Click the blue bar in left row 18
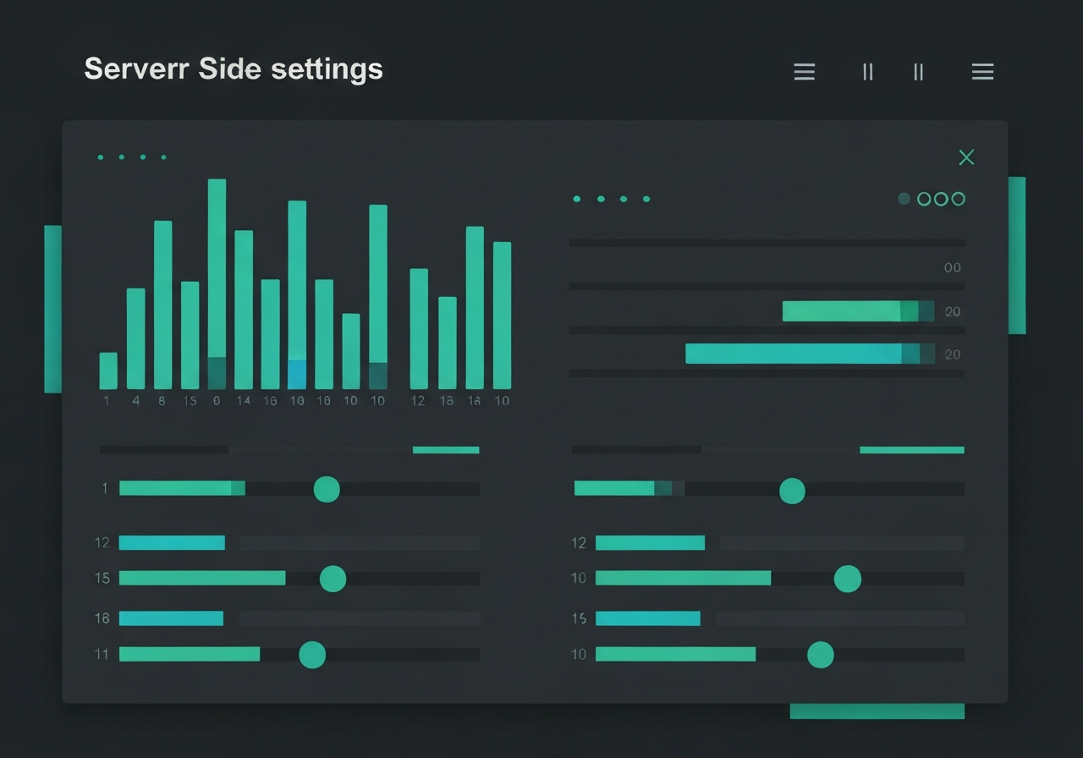The image size is (1083, 758). [x=171, y=618]
